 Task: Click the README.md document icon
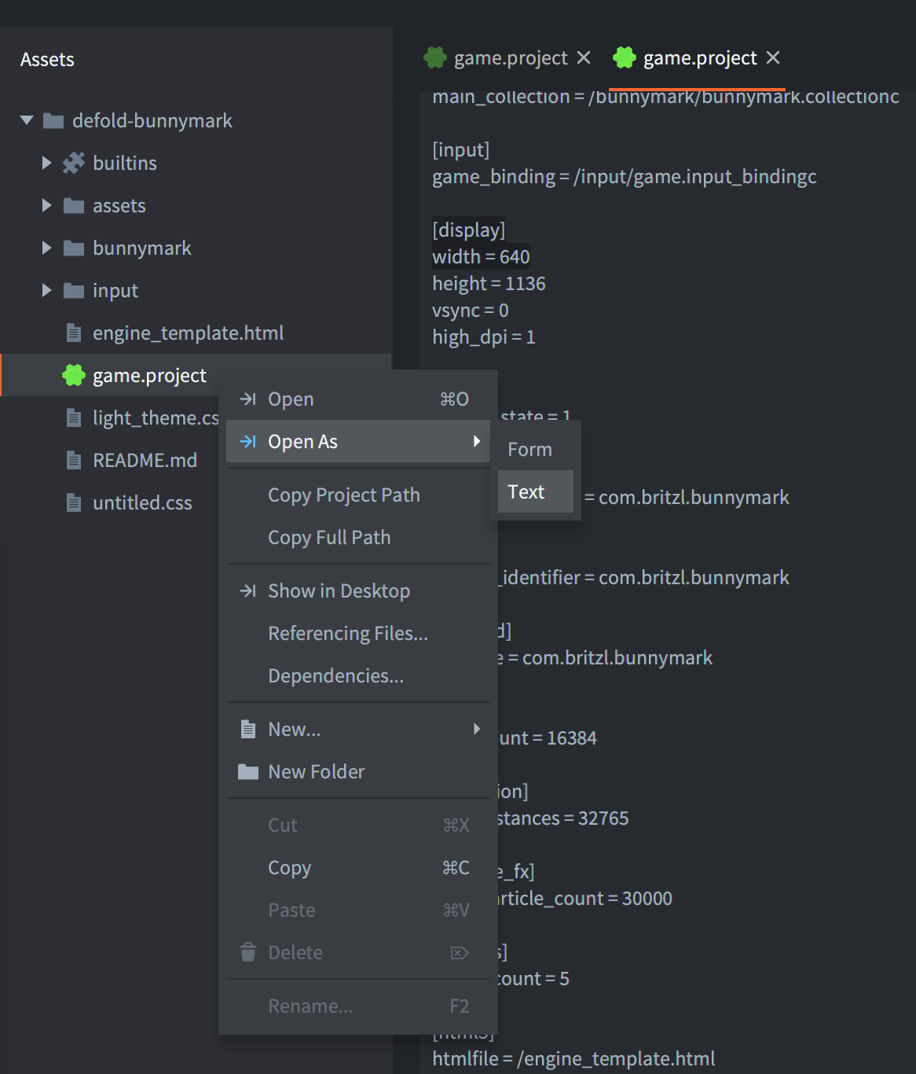pos(74,461)
